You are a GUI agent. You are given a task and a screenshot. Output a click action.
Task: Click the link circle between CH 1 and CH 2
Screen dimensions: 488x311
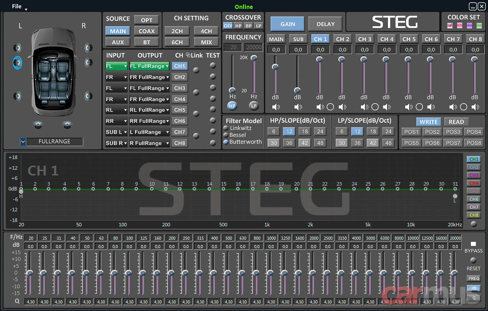pos(330,107)
